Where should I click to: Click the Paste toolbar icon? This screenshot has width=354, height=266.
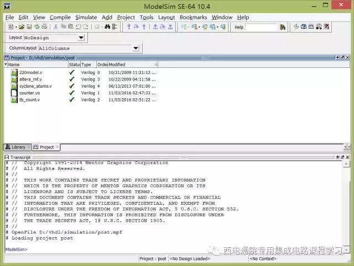(x=71, y=27)
